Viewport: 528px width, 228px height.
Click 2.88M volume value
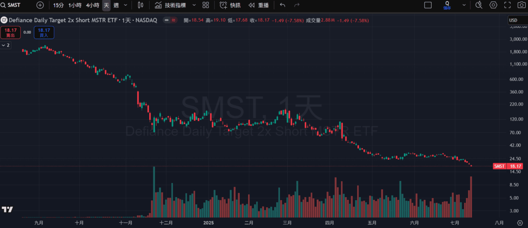328,20
